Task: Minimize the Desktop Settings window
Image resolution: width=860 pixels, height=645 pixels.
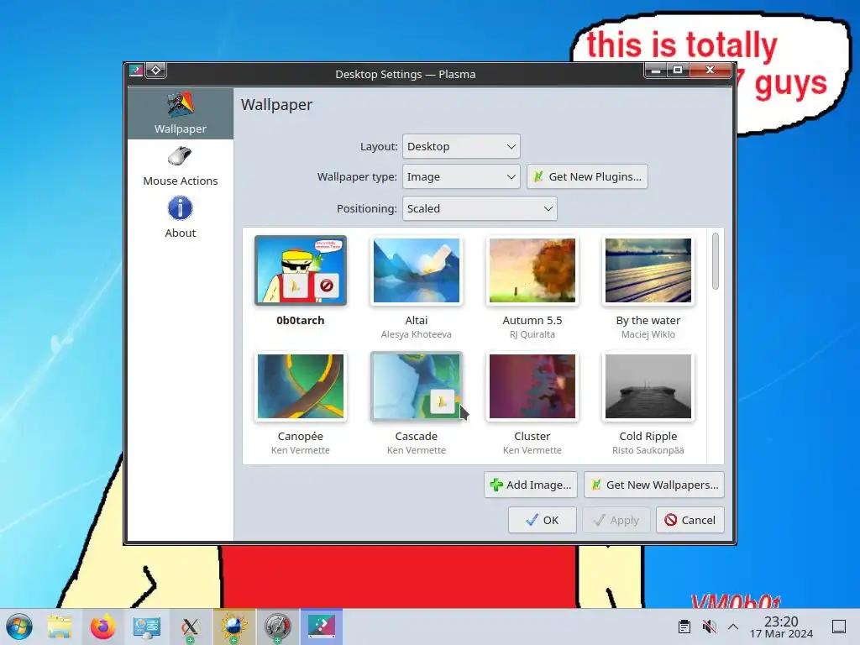Action: 655,71
